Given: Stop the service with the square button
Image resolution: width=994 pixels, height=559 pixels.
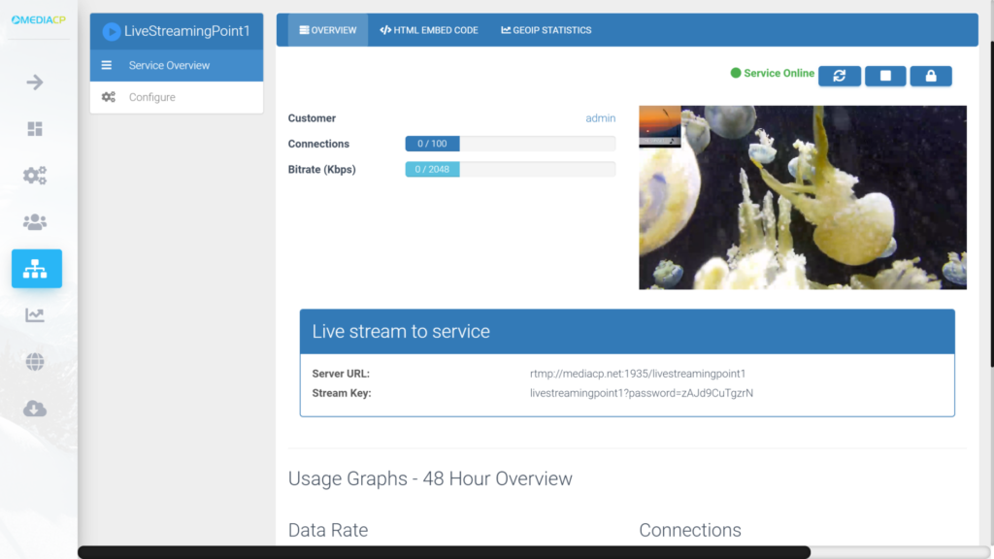Looking at the screenshot, I should [x=885, y=76].
